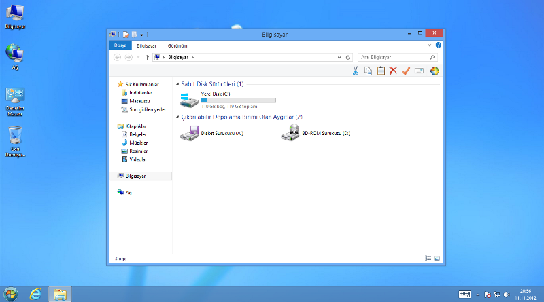Click New folder icon in title bar
Viewport: 544px width, 302px height.
coord(134,35)
